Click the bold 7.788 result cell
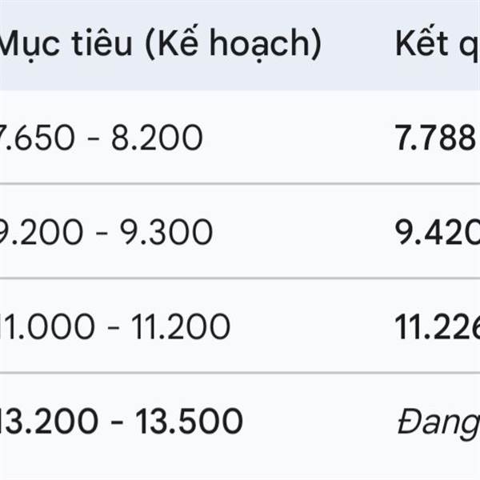 437,138
